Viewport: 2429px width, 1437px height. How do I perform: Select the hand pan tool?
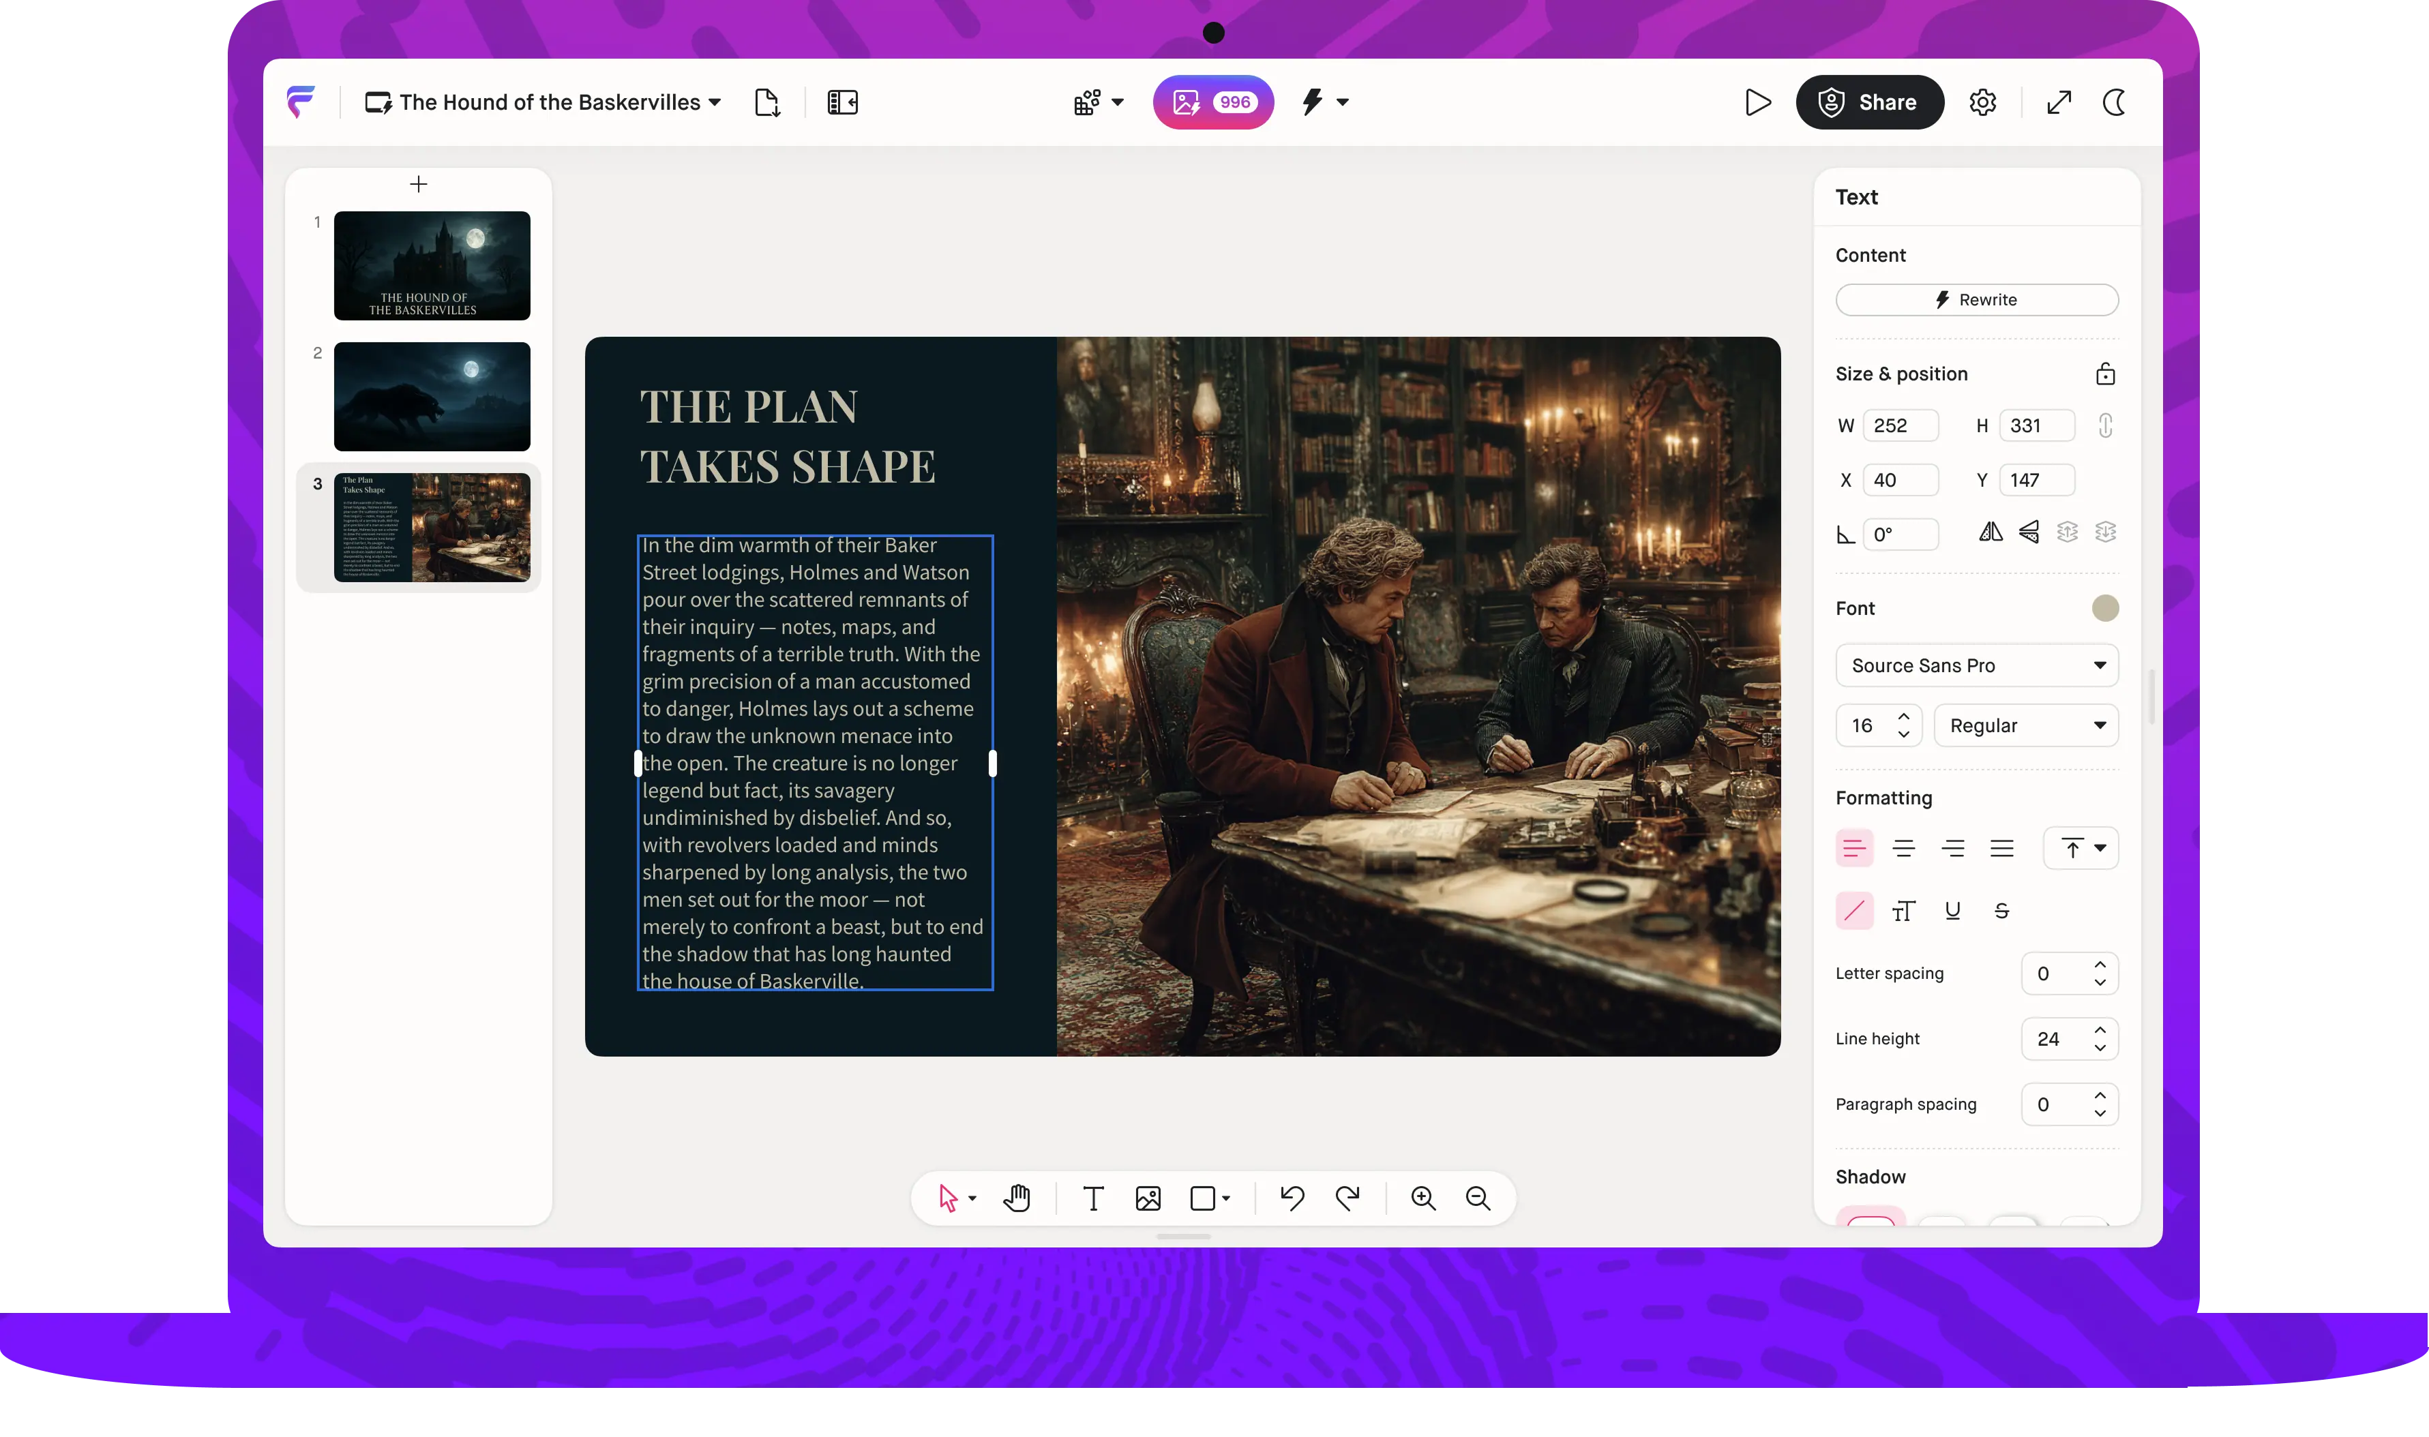pos(1017,1199)
